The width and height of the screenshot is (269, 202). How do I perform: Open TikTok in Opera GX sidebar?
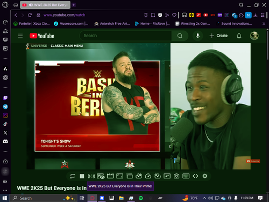coord(5,124)
